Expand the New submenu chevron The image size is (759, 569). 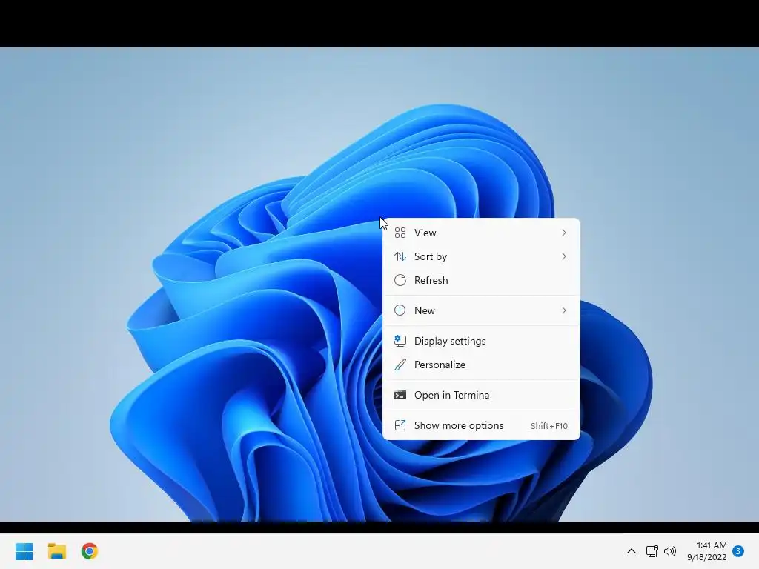[x=564, y=310]
